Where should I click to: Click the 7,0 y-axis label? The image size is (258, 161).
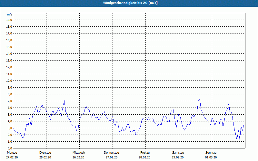tap(10, 101)
